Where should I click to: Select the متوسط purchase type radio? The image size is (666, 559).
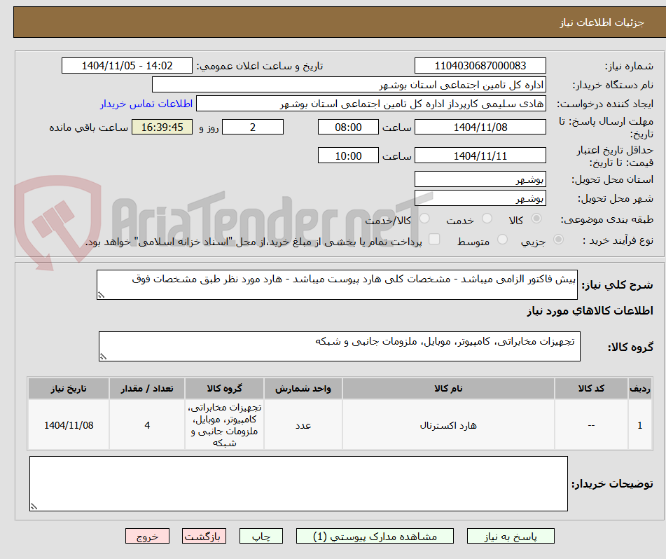tap(502, 240)
